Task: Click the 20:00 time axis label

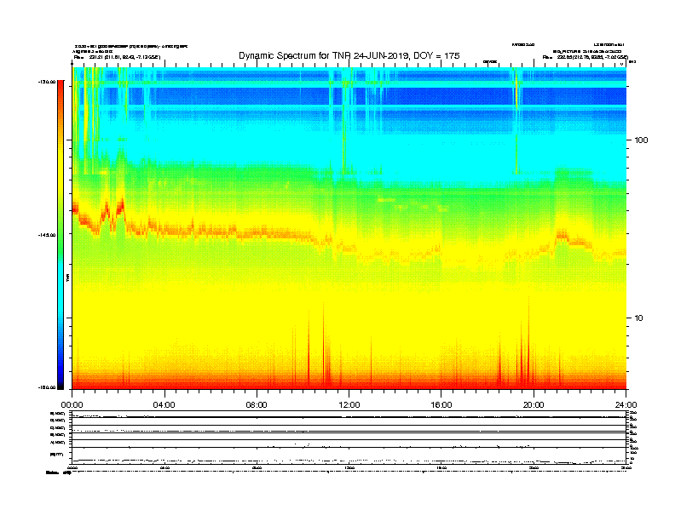Action: point(534,405)
